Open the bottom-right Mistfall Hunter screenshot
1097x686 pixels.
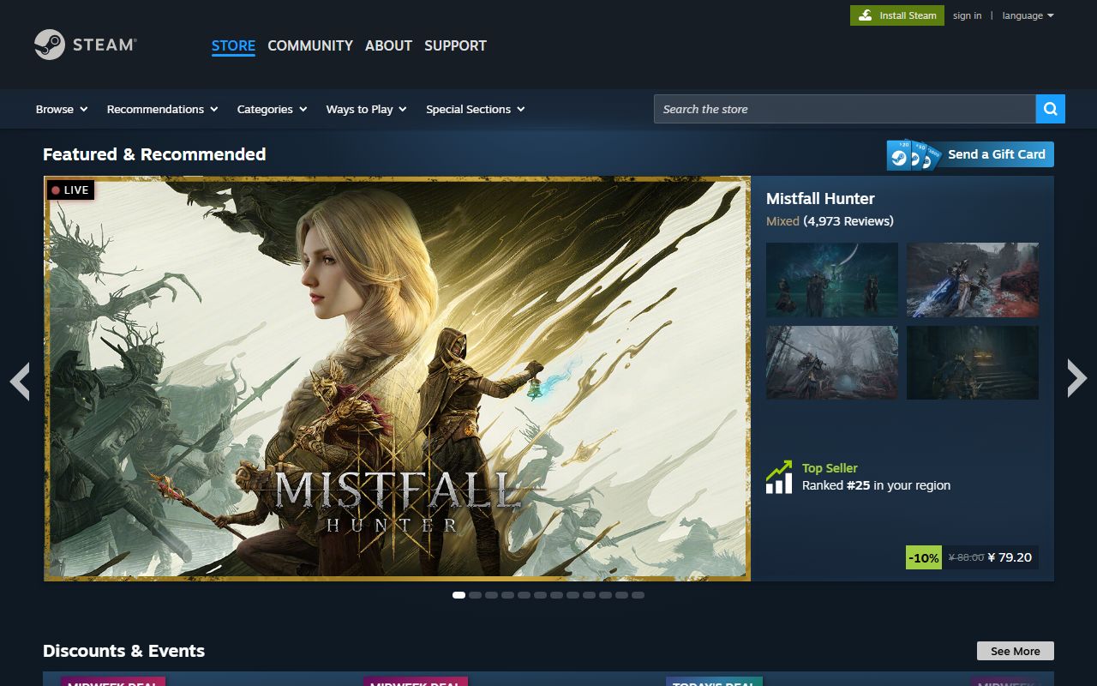972,362
